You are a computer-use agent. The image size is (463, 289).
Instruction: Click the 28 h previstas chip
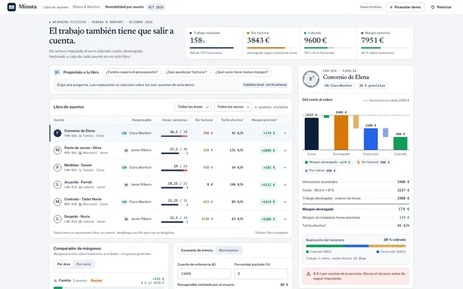click(372, 85)
